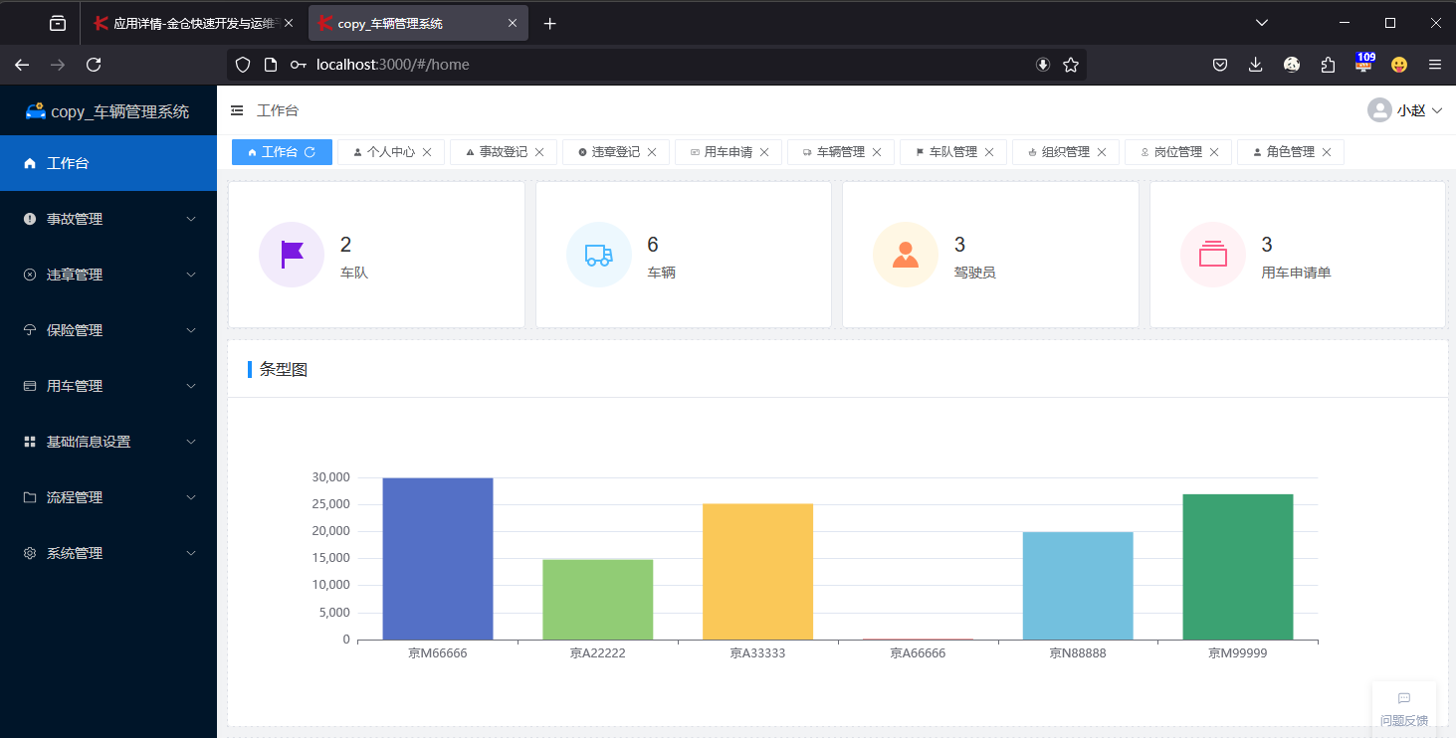Expand the 系统管理 sidebar section
Viewport: 1456px width, 738px height.
(x=108, y=553)
